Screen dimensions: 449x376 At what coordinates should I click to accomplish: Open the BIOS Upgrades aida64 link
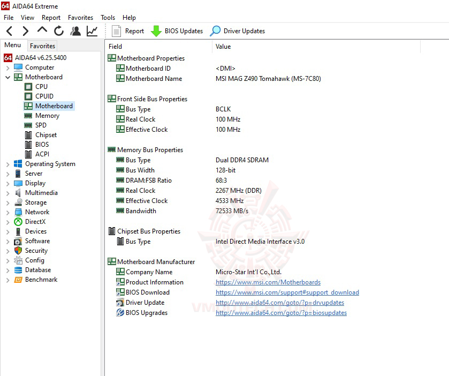click(283, 313)
